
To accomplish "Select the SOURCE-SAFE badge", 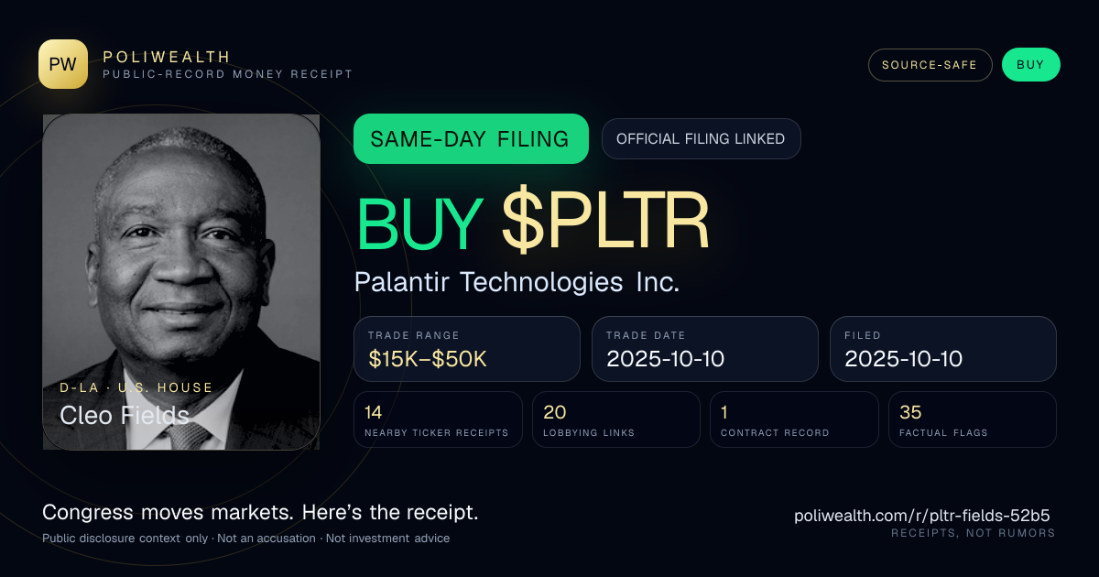I will [x=930, y=65].
